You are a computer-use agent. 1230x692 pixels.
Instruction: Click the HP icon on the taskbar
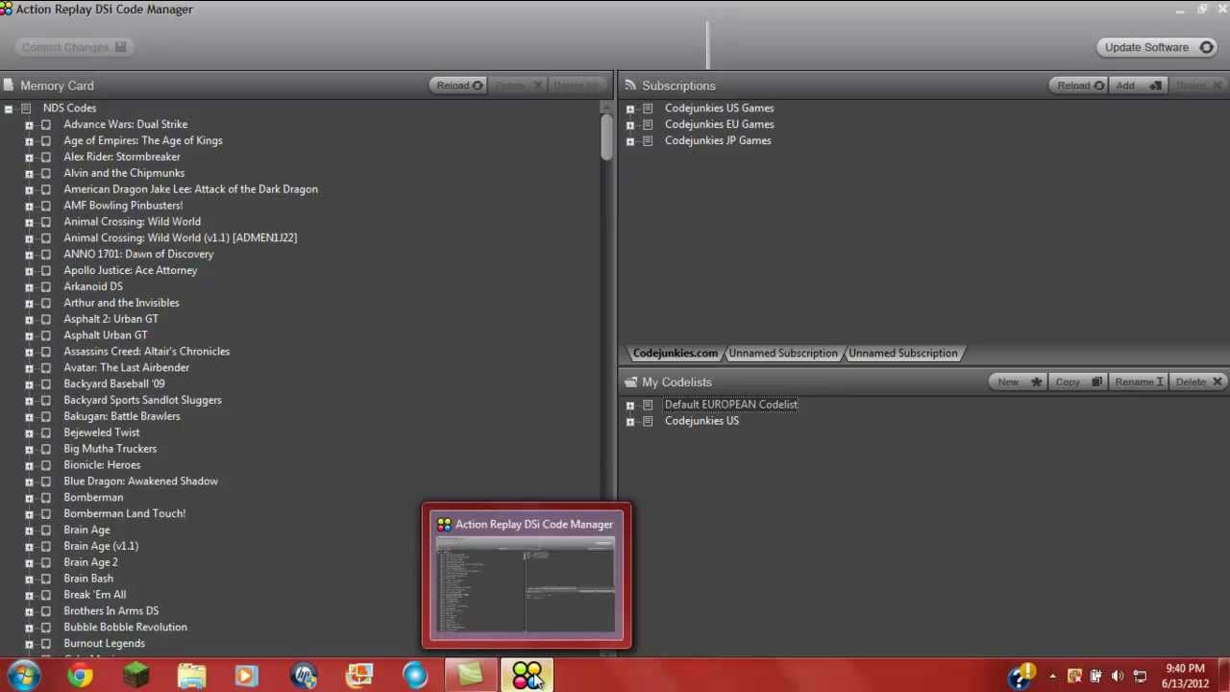pos(304,676)
